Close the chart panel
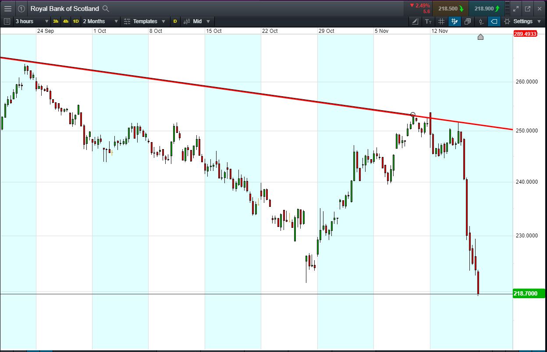The width and height of the screenshot is (547, 352). tap(540, 8)
